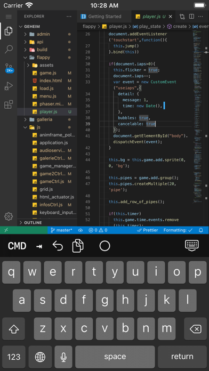Image resolution: width=209 pixels, height=371 pixels.
Task: Click the Formatting status item
Action: pos(178,230)
